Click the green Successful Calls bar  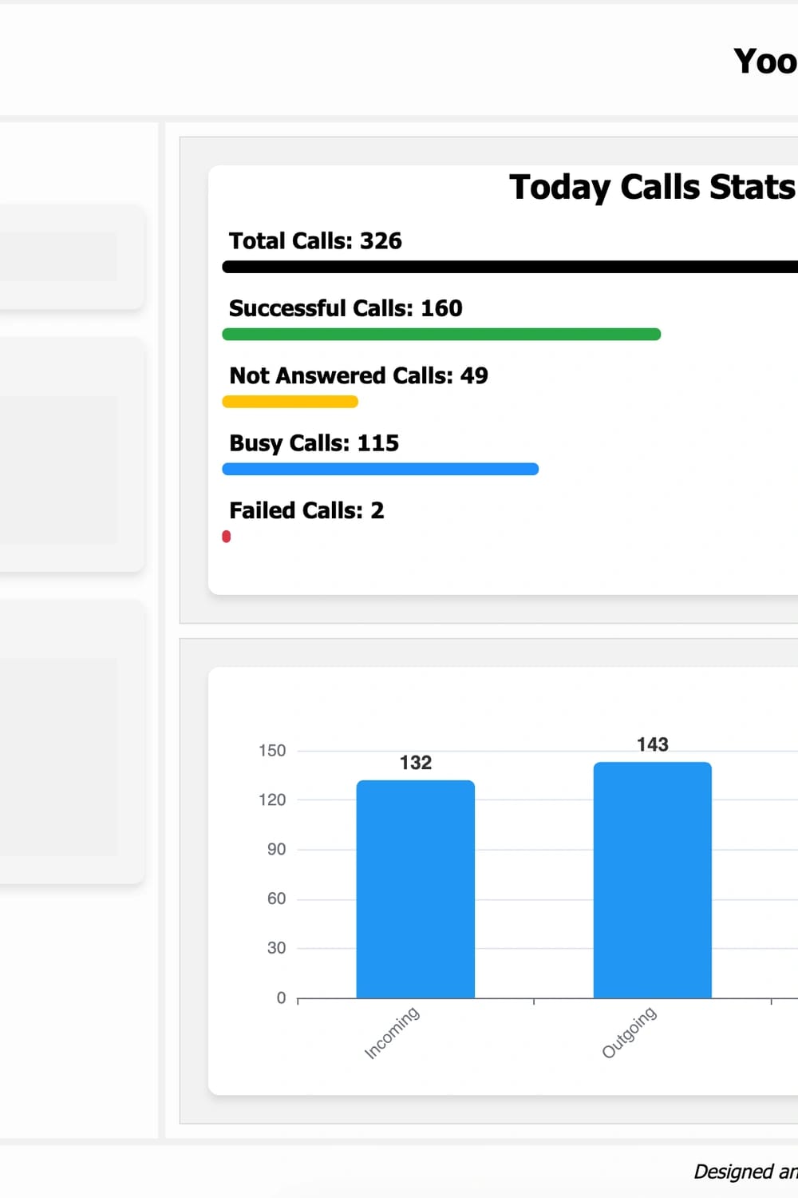(440, 334)
